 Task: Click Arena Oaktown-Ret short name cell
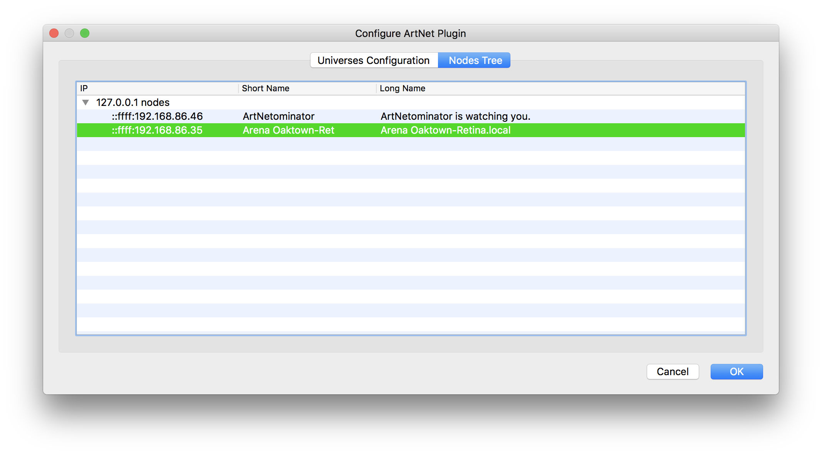click(x=288, y=130)
